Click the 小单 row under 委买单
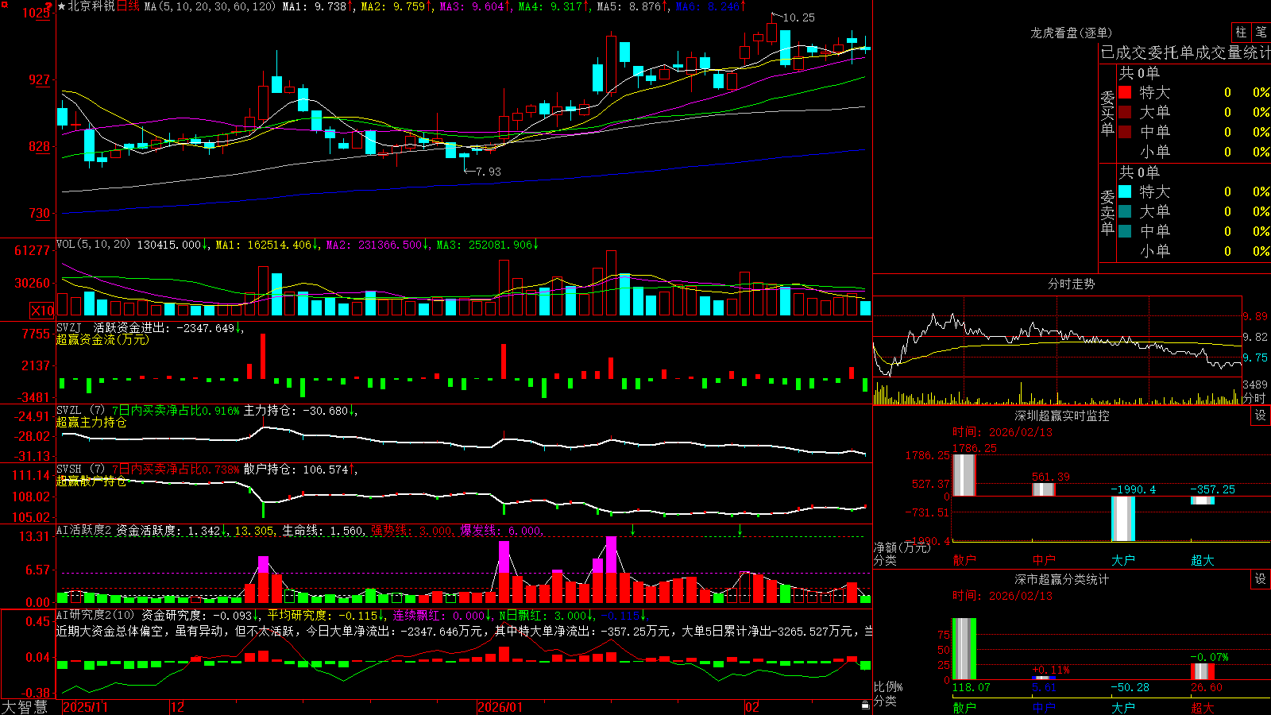The height and width of the screenshot is (715, 1271). click(x=1193, y=152)
